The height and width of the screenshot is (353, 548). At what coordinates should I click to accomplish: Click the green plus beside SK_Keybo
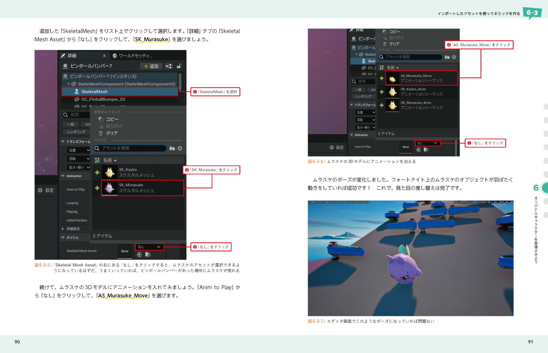tap(97, 173)
